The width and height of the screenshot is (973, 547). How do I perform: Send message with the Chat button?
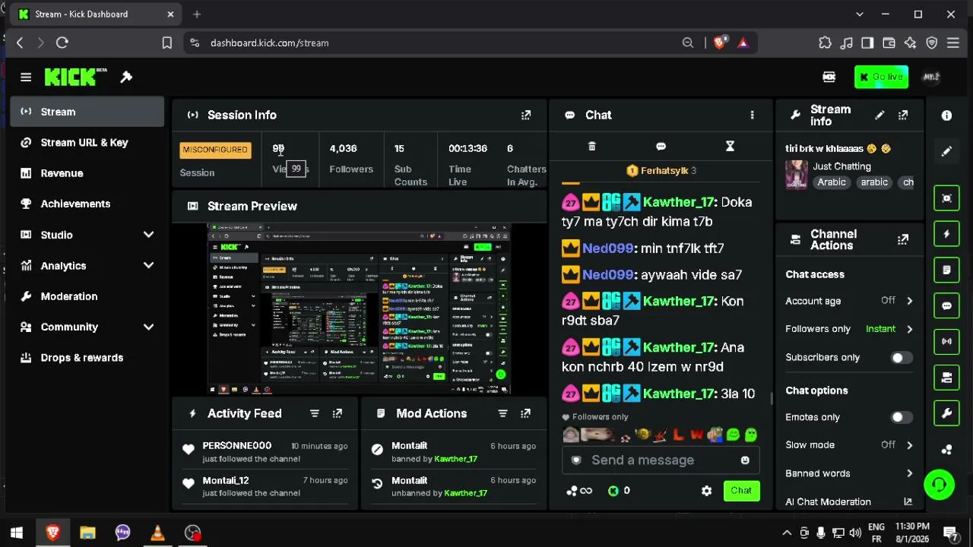tap(741, 491)
